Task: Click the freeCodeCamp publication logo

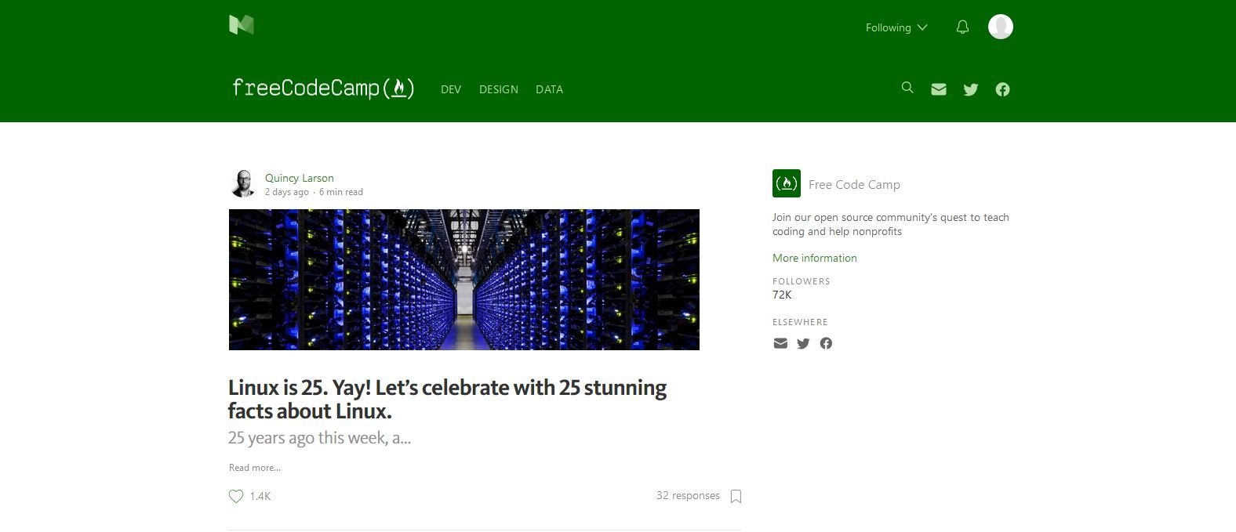Action: 323,88
